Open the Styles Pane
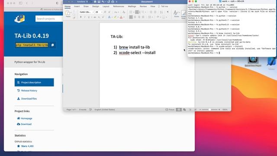Screen dimensions: 277x156 pyautogui.click(x=184, y=14)
